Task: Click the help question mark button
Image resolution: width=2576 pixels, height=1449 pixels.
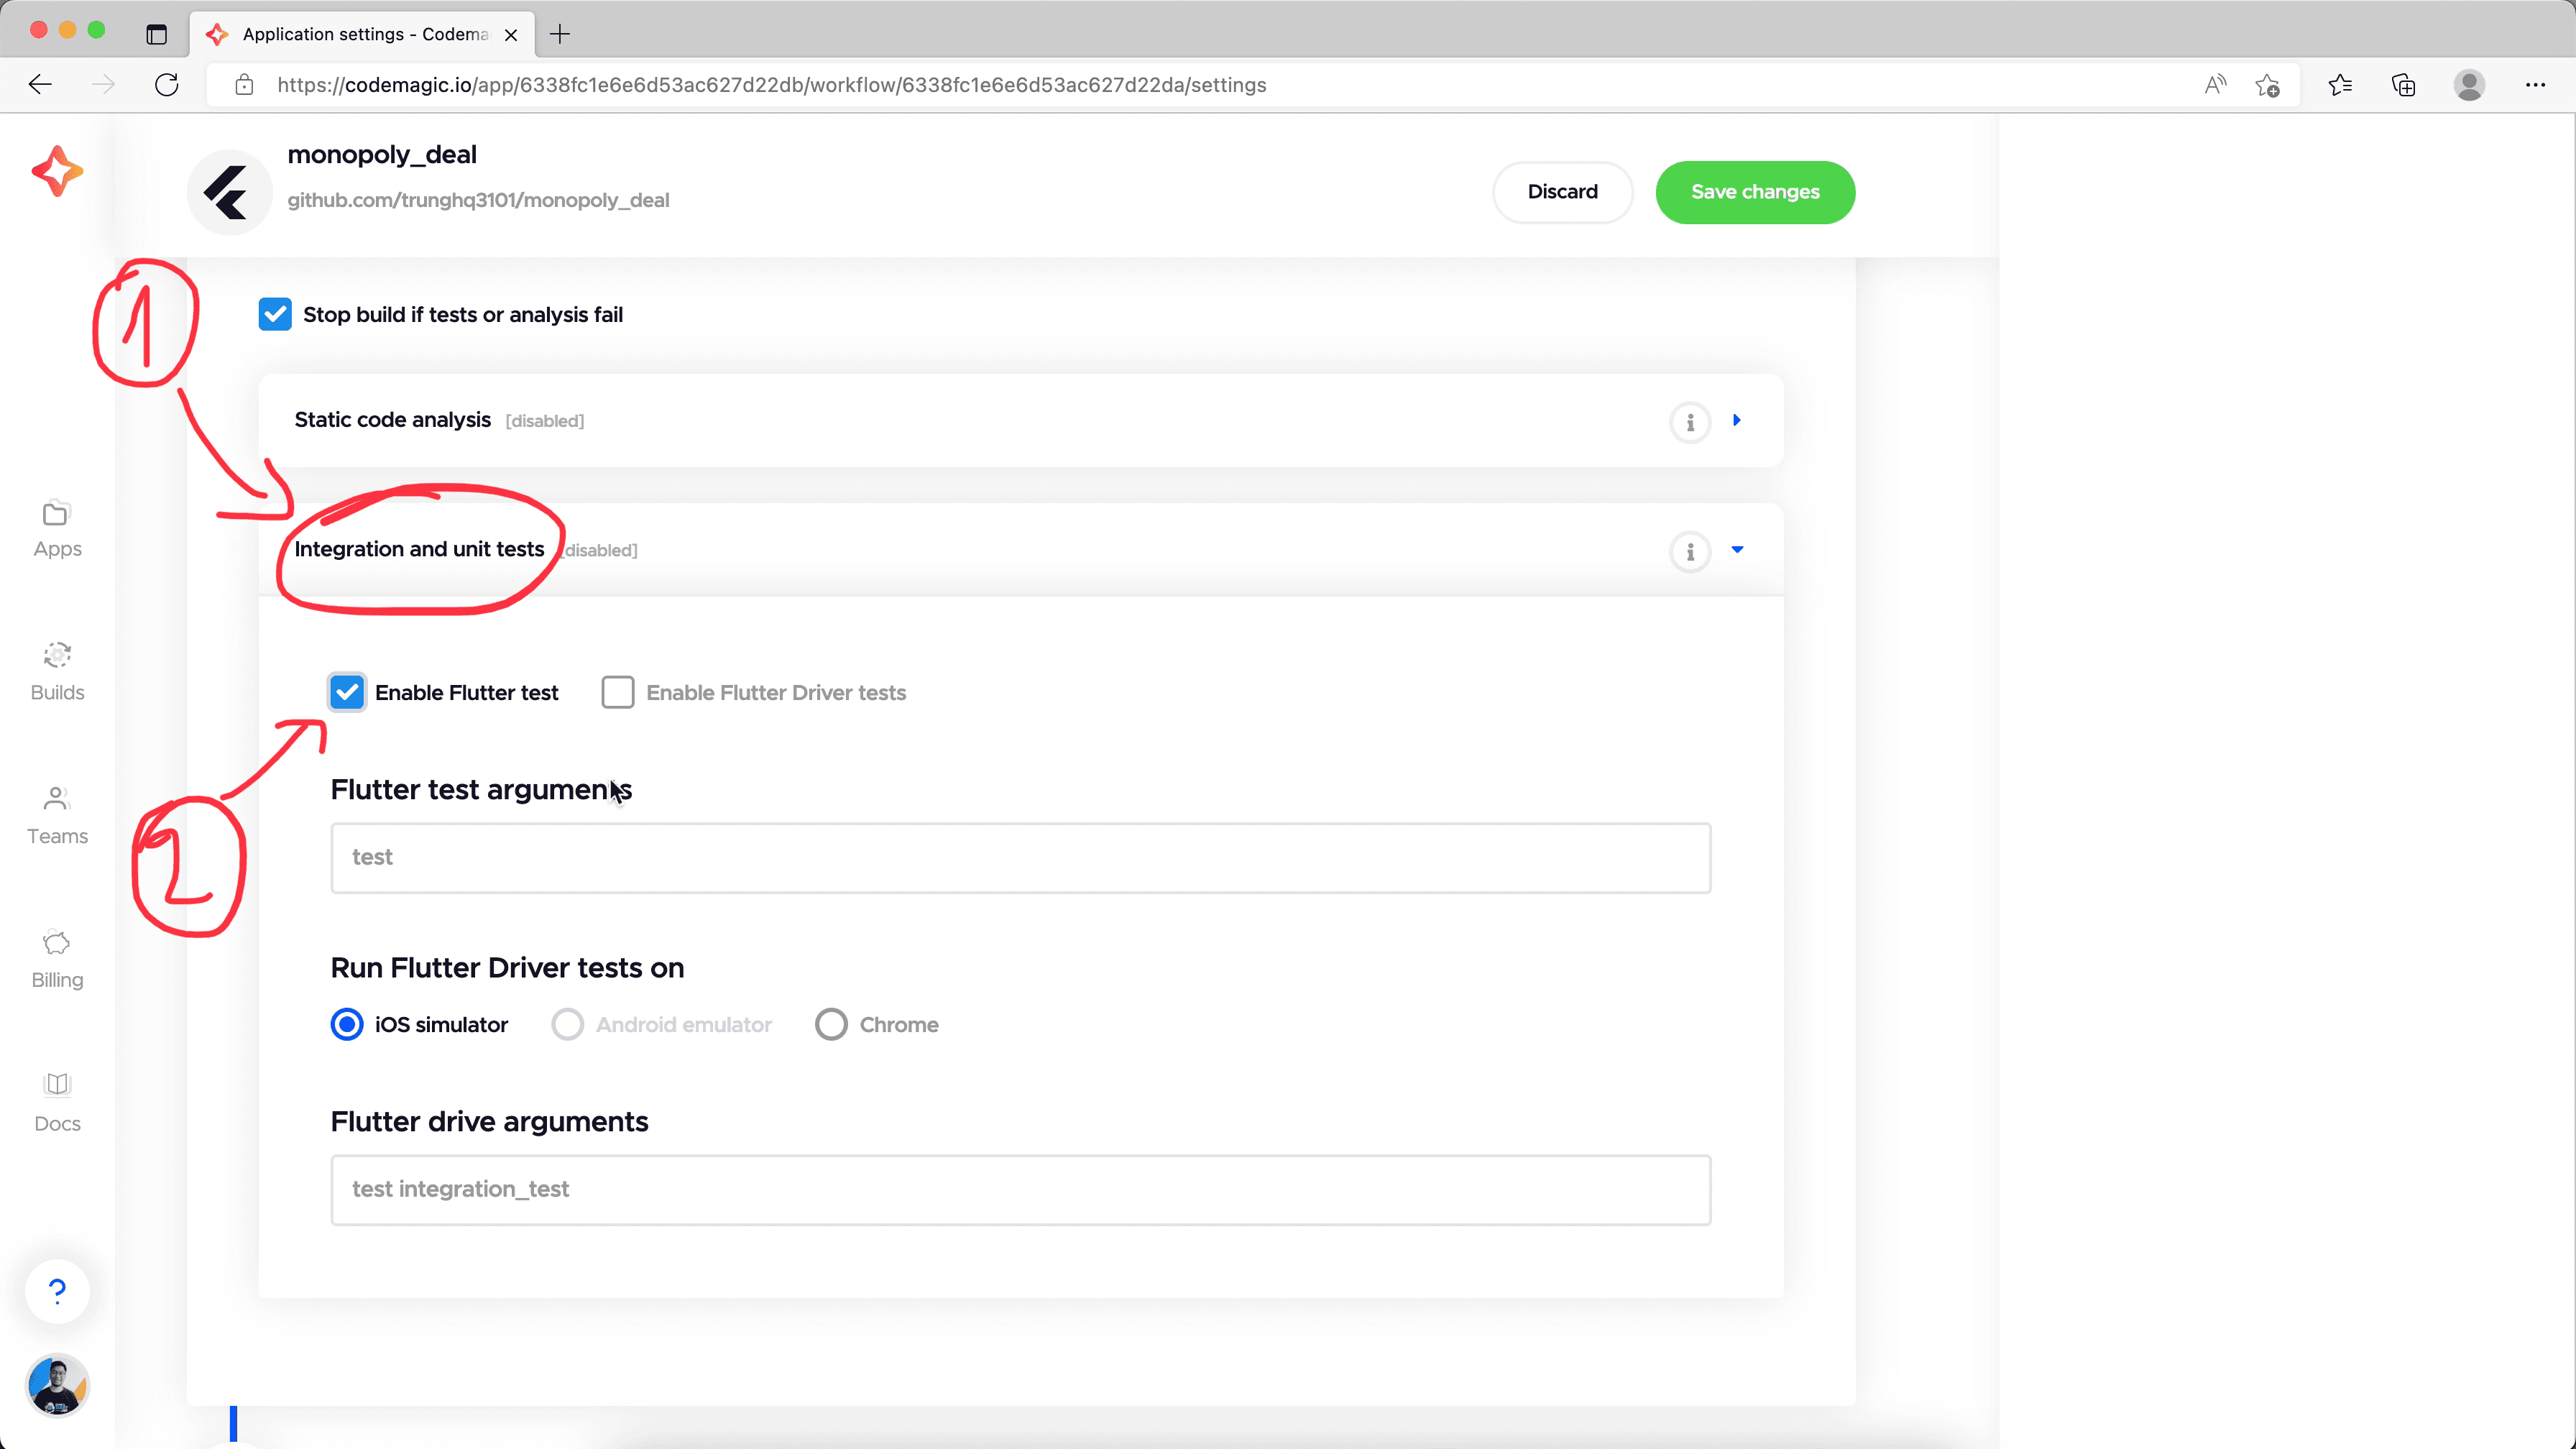Action: pos(57,1291)
